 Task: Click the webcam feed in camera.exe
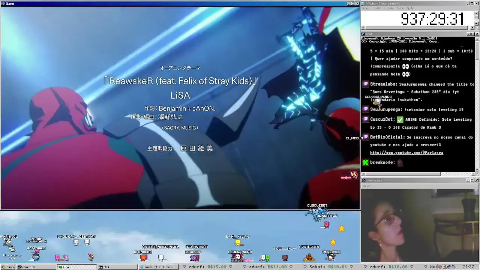point(420,225)
